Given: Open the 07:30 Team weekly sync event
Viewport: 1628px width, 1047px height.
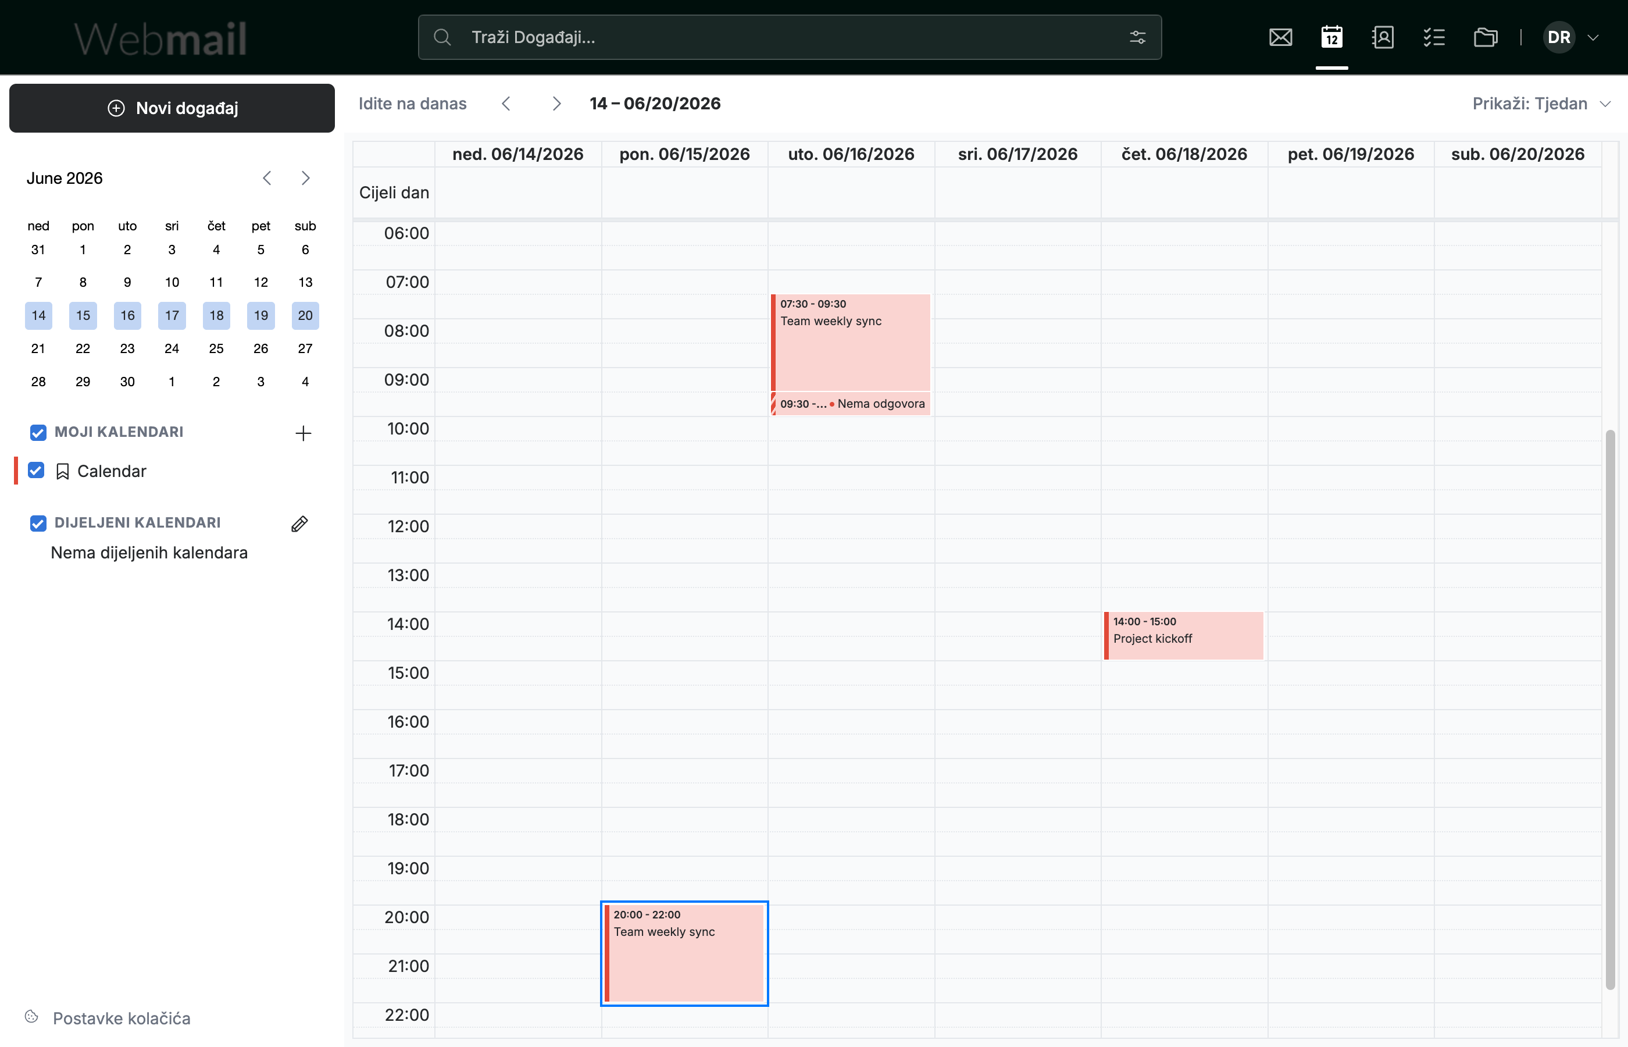Looking at the screenshot, I should point(851,342).
